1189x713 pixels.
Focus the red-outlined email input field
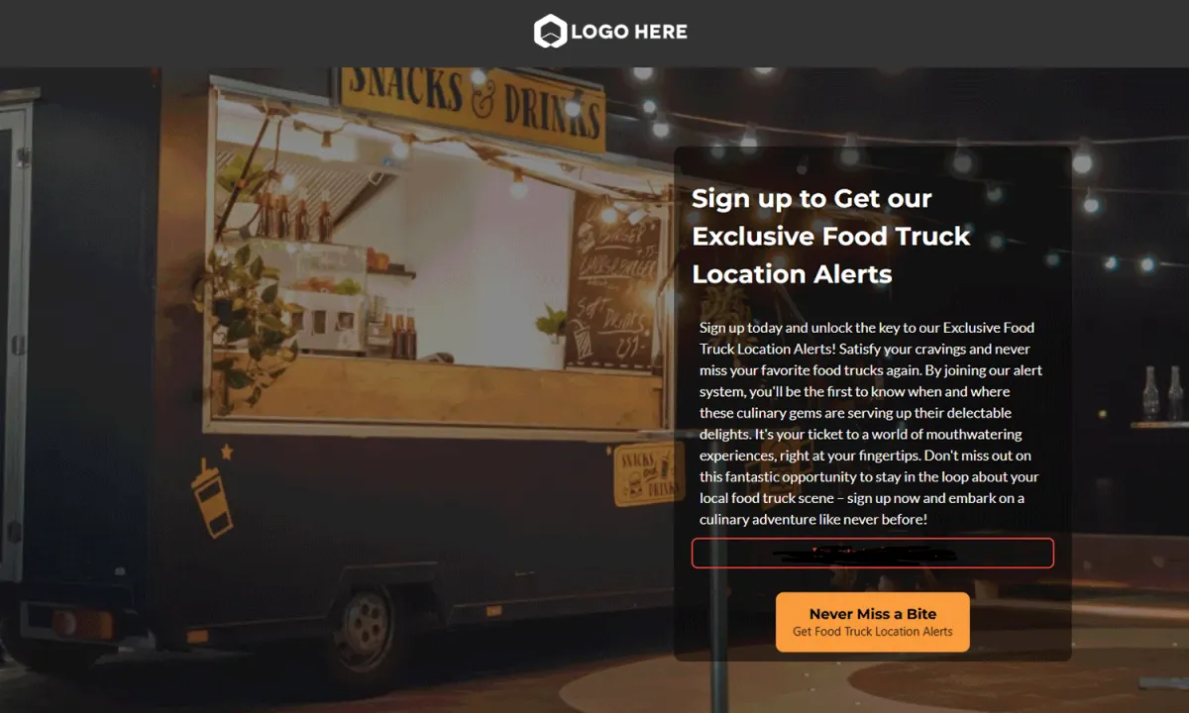pyautogui.click(x=872, y=553)
